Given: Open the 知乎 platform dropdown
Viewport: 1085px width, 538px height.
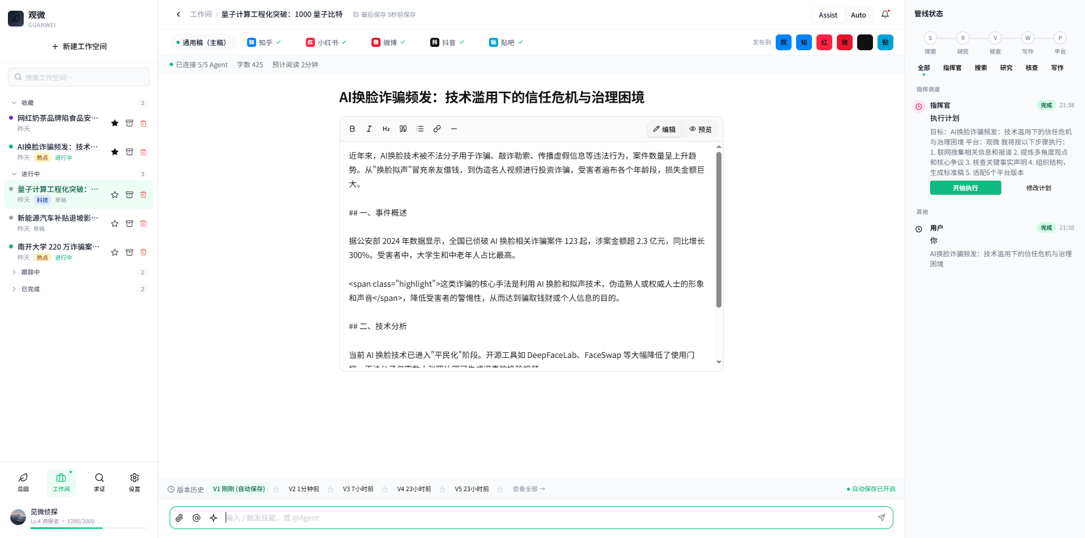Looking at the screenshot, I should (264, 42).
